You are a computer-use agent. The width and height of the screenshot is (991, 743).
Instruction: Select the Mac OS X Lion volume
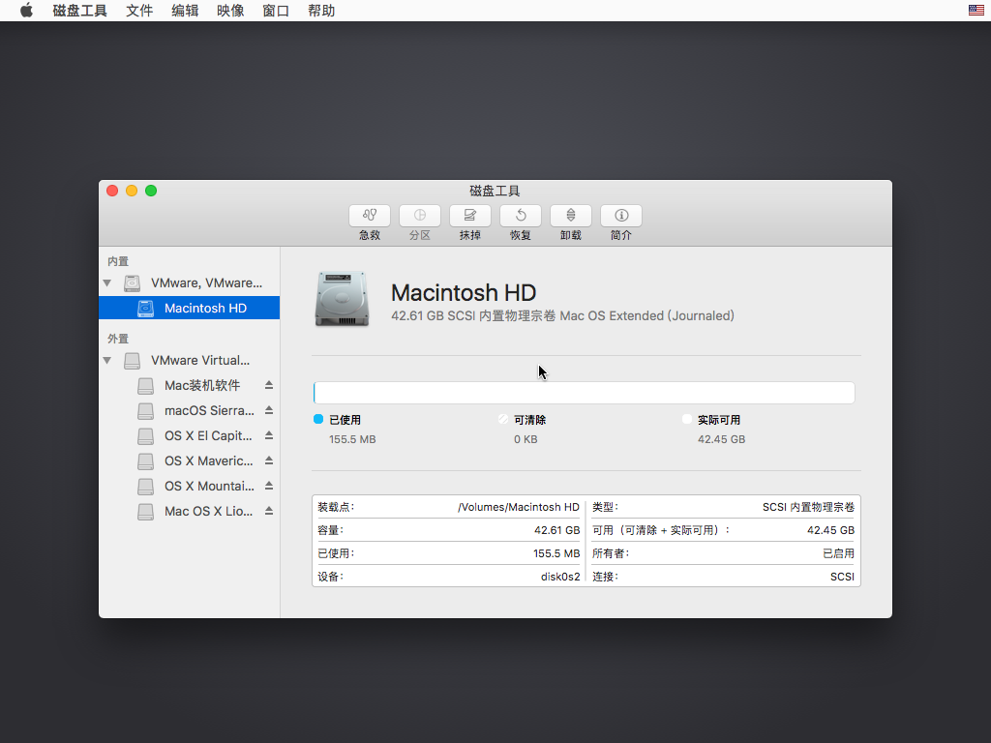pyautogui.click(x=189, y=511)
